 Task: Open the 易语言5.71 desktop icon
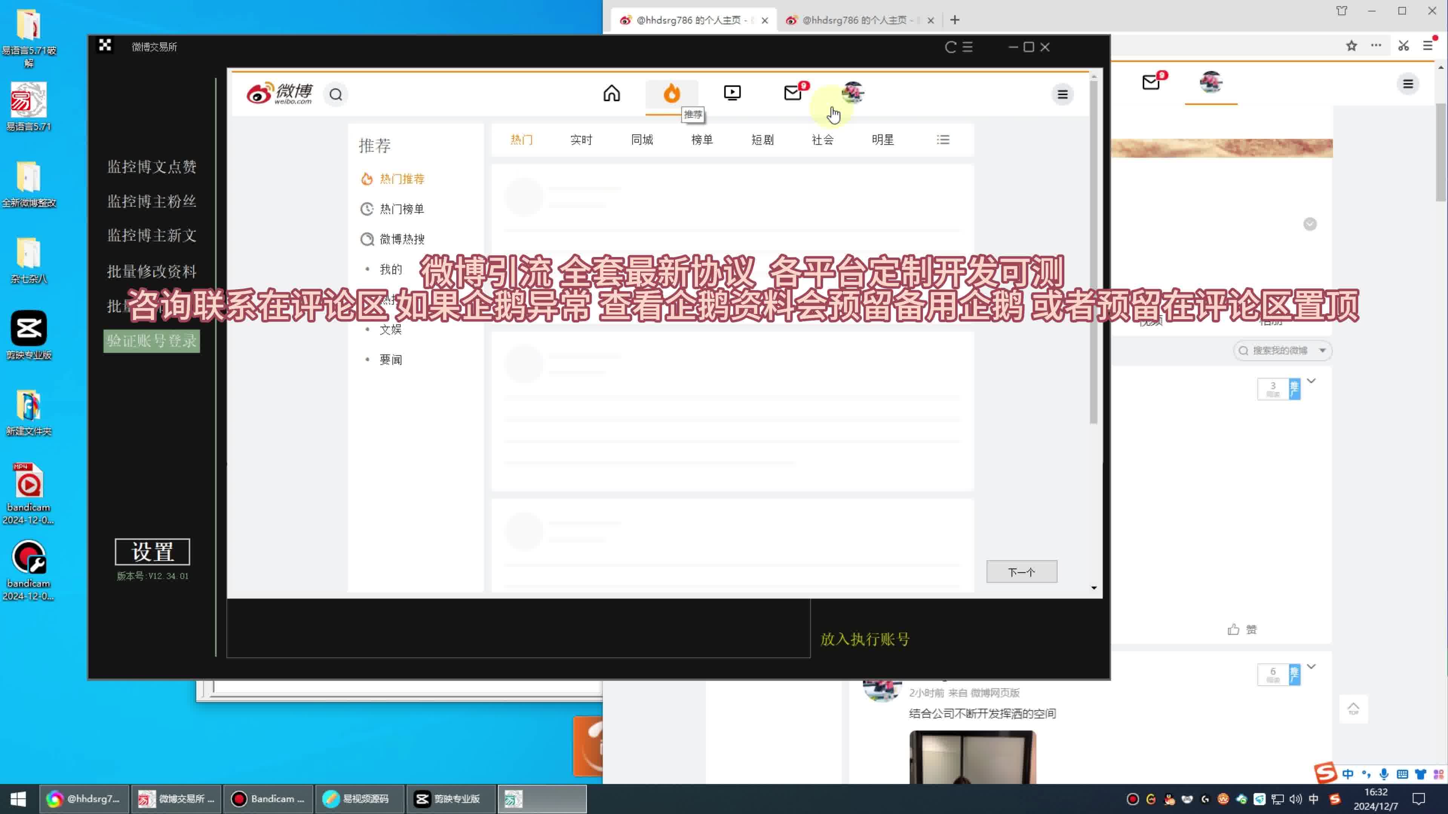tap(29, 107)
